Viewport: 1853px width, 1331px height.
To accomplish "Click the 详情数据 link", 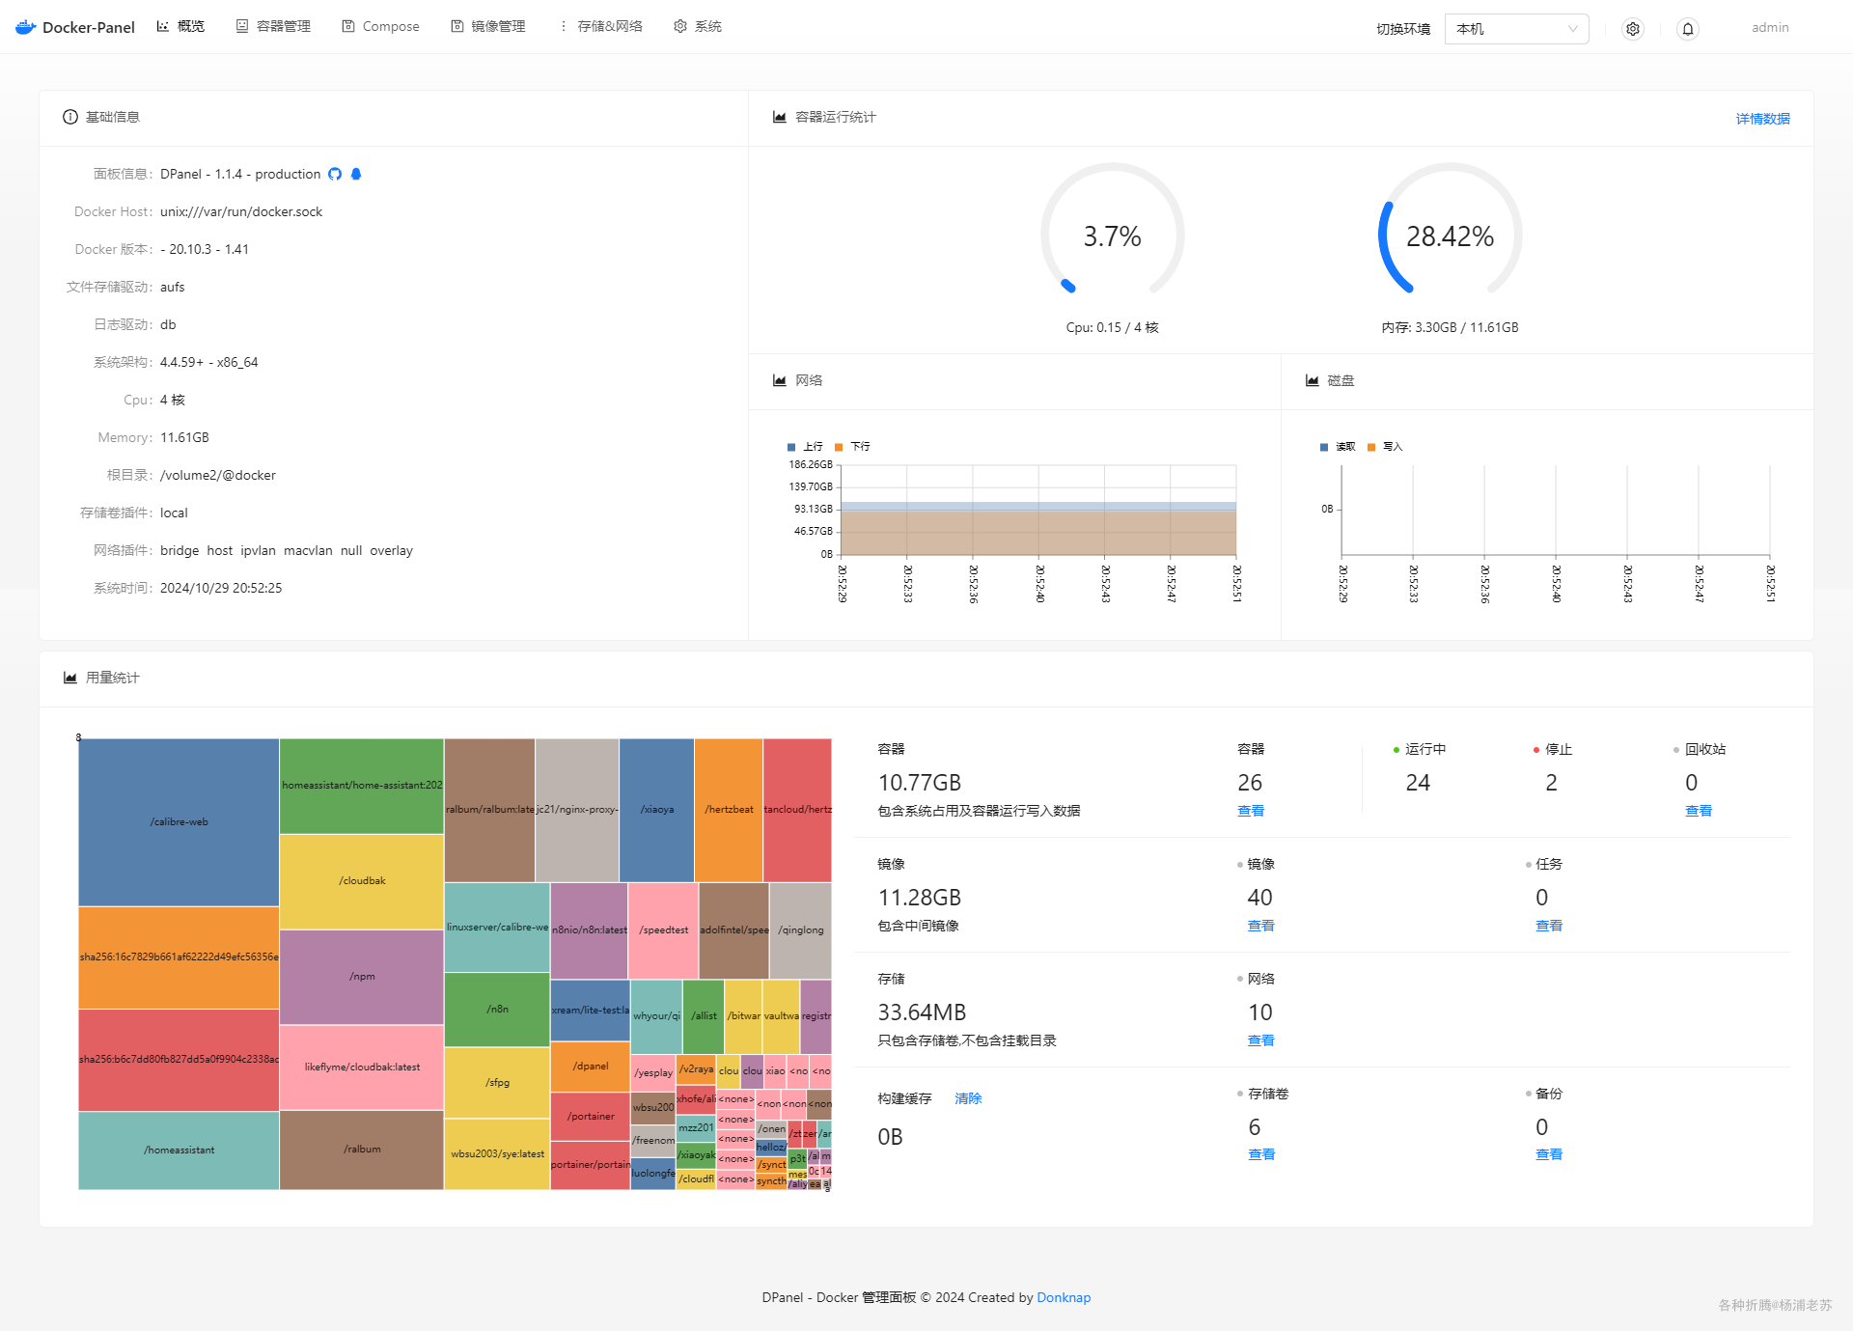I will coord(1762,119).
